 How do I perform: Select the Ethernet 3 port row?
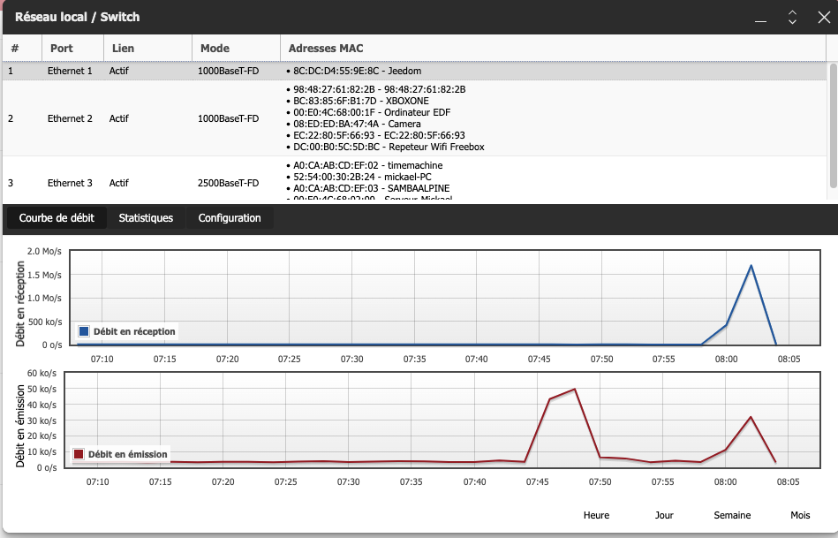[x=415, y=179]
